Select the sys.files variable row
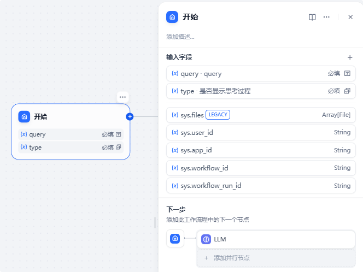 (x=261, y=115)
